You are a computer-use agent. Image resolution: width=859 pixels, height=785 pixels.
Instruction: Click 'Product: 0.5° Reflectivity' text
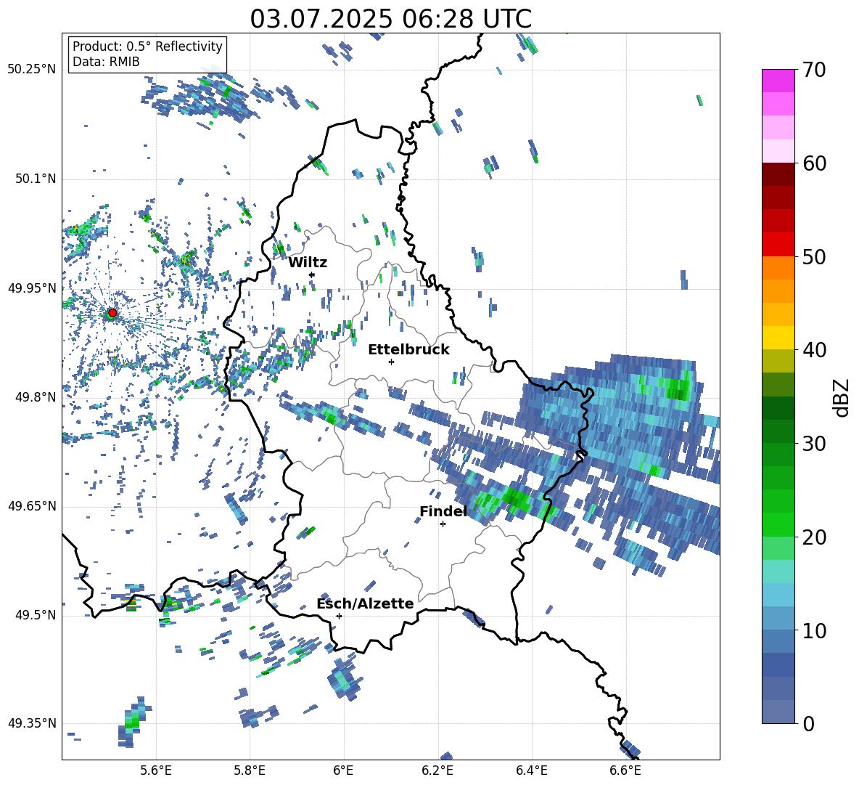coord(147,46)
